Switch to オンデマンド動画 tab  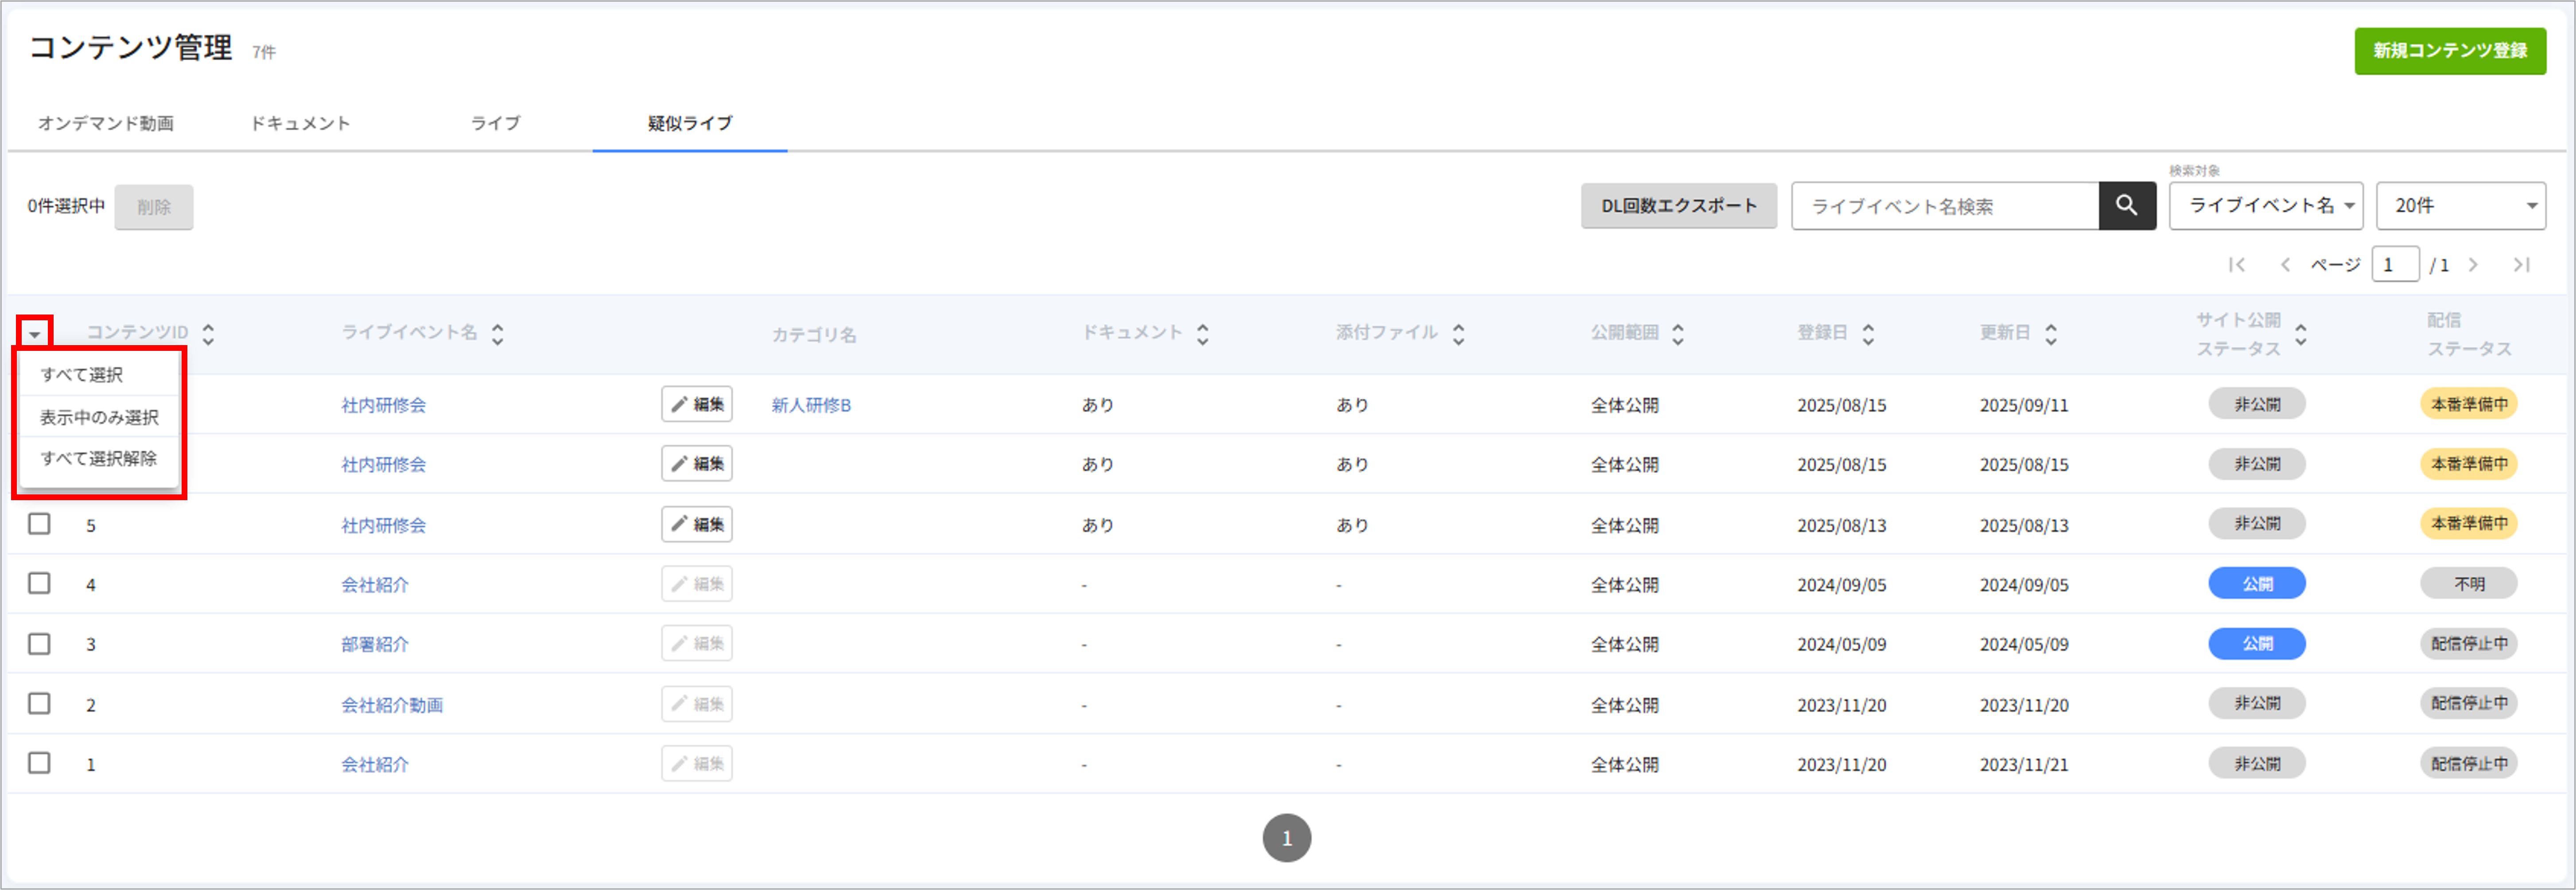(x=106, y=123)
